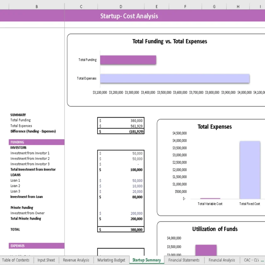The height and width of the screenshot is (265, 265).
Task: Click the active Startup Summary tab
Action: click(147, 260)
